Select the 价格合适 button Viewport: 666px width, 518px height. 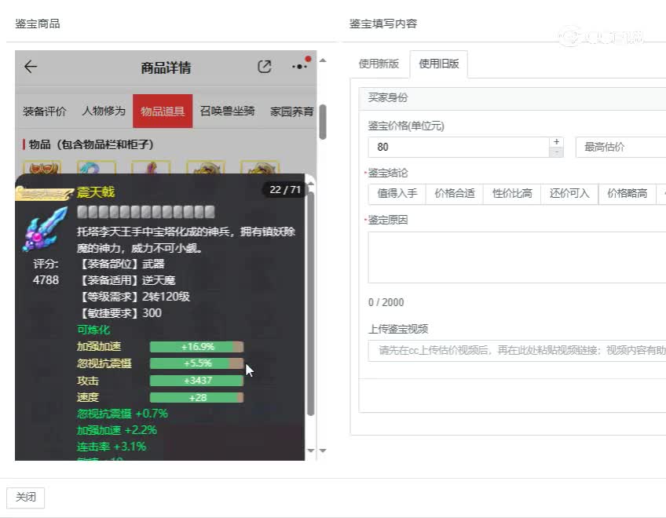point(454,193)
